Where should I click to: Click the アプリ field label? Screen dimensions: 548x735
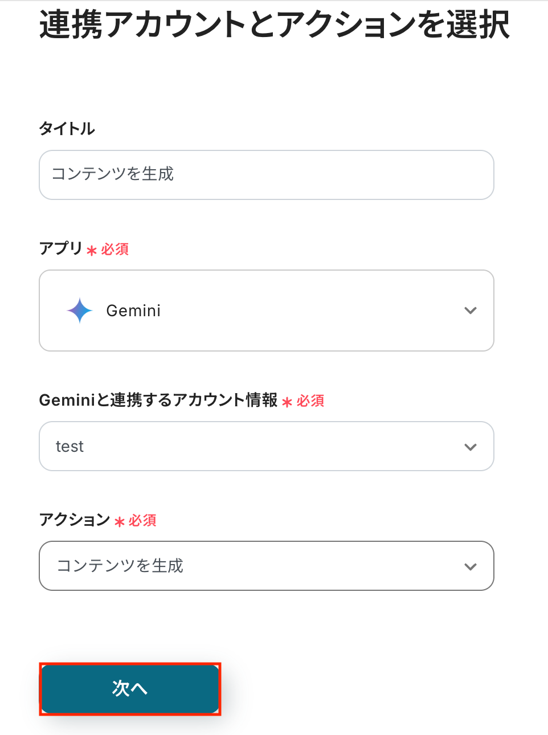pyautogui.click(x=61, y=248)
